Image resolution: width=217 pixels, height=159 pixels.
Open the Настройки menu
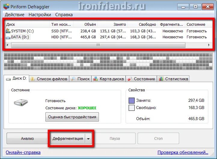(40, 15)
